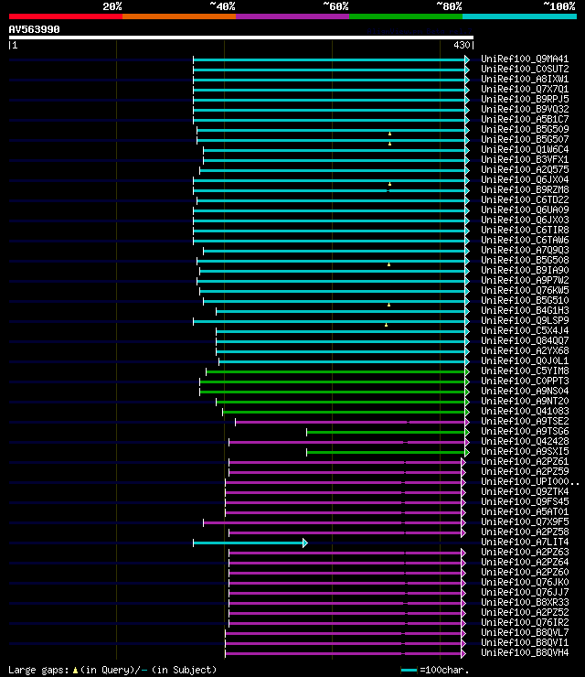Click the UniRef100_A2YX68 label
This screenshot has width=585, height=677.
(x=525, y=350)
